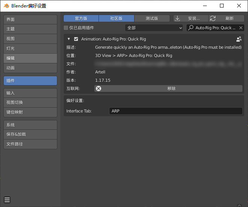Collapse the Auto-Rig Pro: Quick Rig add-on details
This screenshot has width=248, height=207.
point(69,39)
